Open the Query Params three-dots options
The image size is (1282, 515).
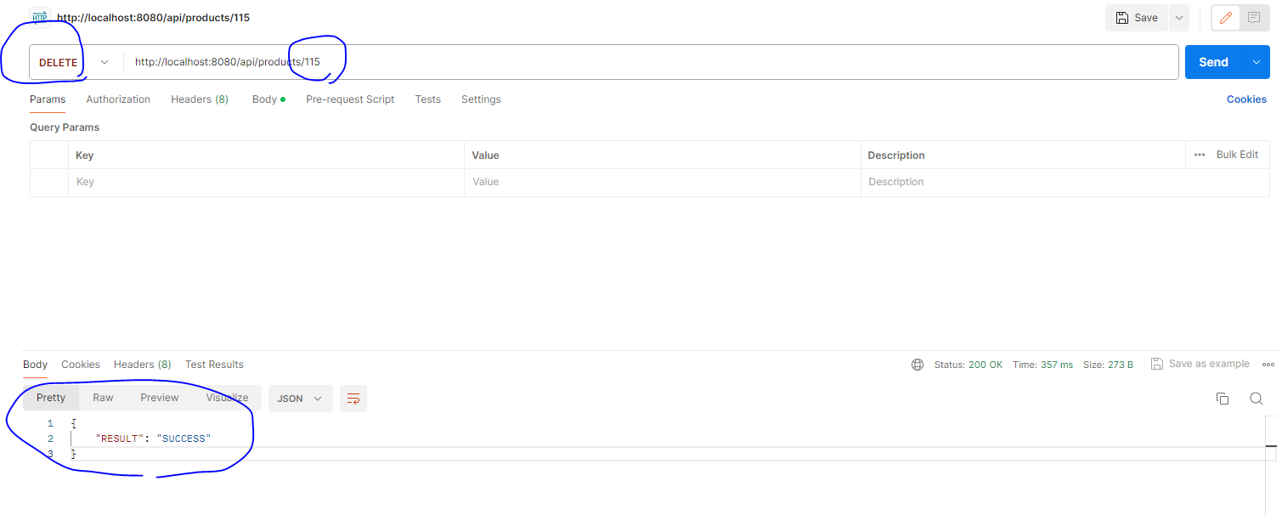(x=1200, y=155)
